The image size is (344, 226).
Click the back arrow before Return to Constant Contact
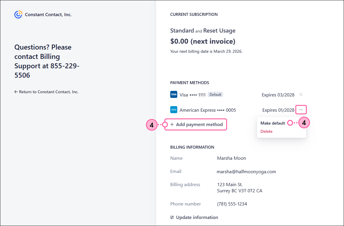pos(16,91)
